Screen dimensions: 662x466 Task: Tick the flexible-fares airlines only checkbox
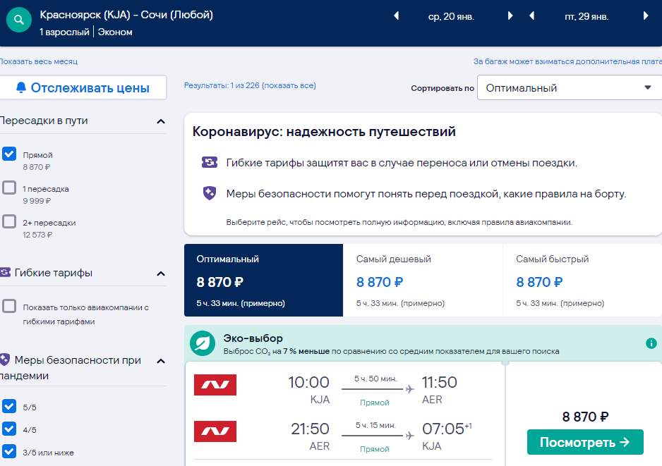(9, 306)
